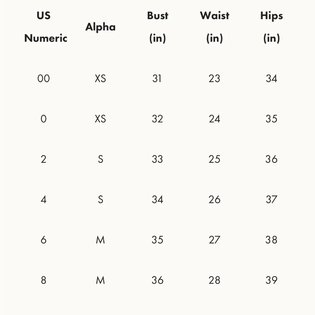This screenshot has width=315, height=315.
Task: Click bust value 36
Action: pos(157,280)
